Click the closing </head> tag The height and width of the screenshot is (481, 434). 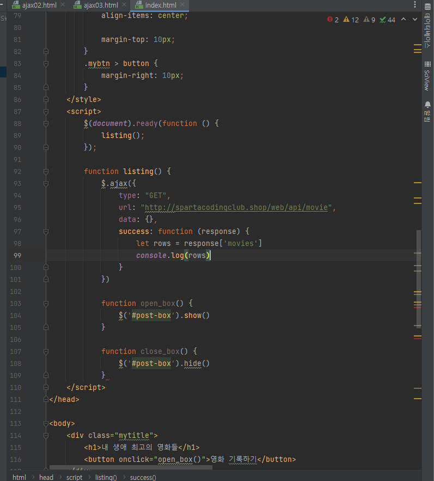(x=64, y=400)
